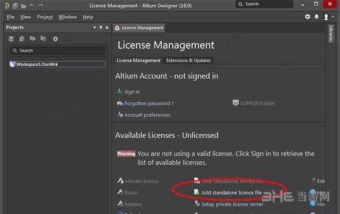Click the Setup private license server icon
Image resolution: width=340 pixels, height=214 pixels.
(x=197, y=203)
